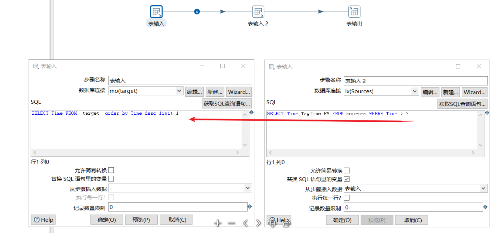The image size is (504, 233).
Task: Click 记录数量限制 field in left dialog
Action: click(178, 207)
